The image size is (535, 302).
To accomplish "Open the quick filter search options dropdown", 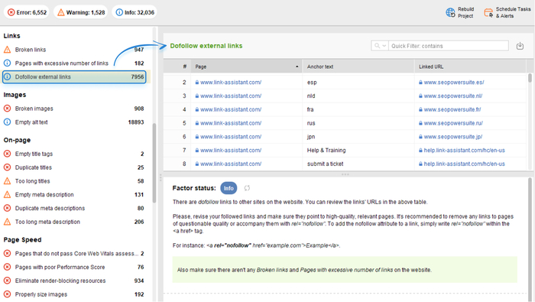I will click(380, 46).
